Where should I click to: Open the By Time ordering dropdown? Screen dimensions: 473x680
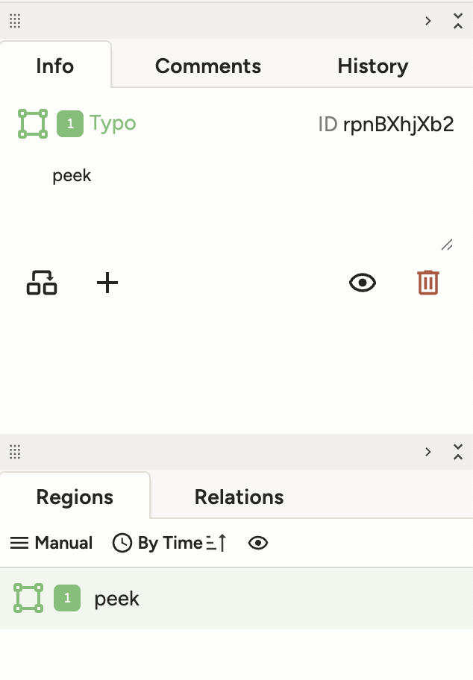[158, 544]
